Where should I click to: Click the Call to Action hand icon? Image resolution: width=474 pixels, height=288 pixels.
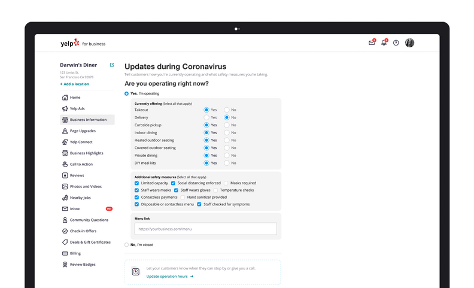[x=65, y=164]
